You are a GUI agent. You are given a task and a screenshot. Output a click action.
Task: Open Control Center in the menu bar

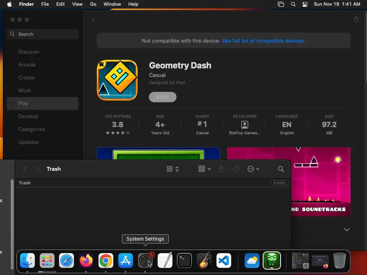(305, 4)
